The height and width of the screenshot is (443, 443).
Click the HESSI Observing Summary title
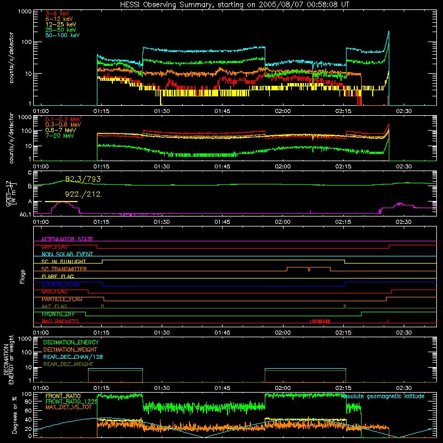234,5
